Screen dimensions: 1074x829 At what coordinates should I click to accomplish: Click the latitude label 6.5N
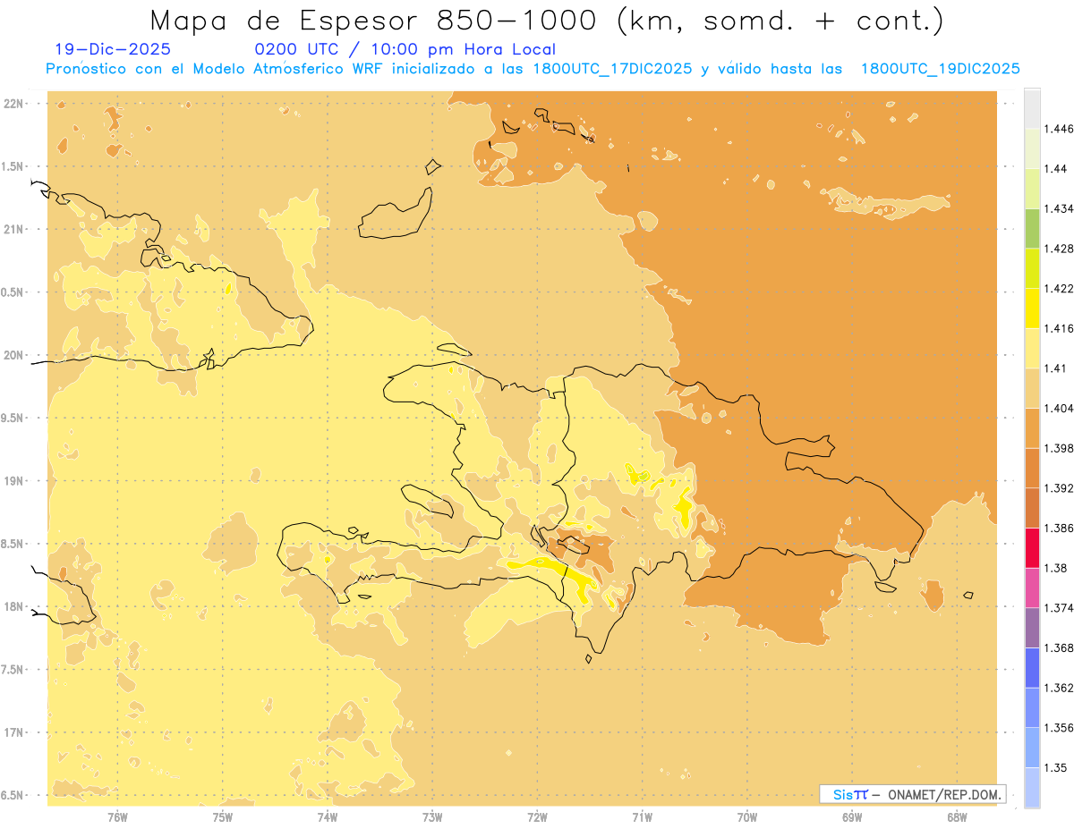(x=13, y=795)
